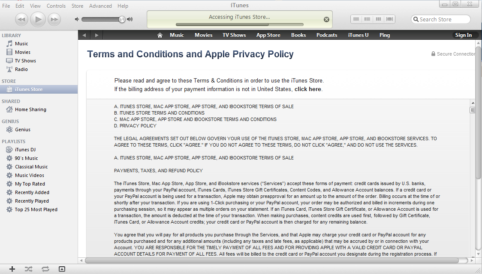Select the Classical Music playlist
Screen dimensions: 482x274
[x=39, y=167]
